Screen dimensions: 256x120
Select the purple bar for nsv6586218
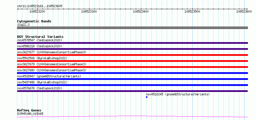(x=132, y=49)
